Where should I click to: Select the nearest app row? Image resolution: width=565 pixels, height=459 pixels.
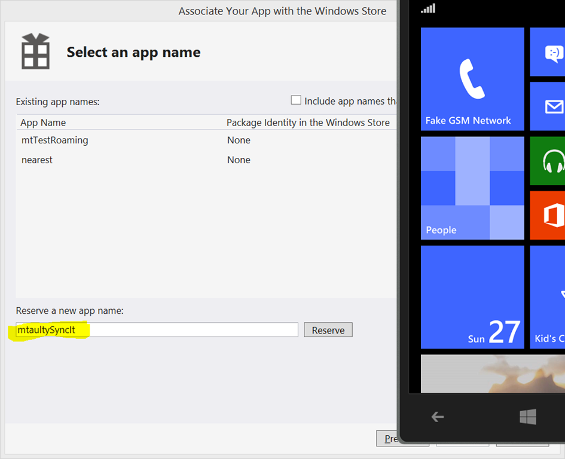[206, 160]
